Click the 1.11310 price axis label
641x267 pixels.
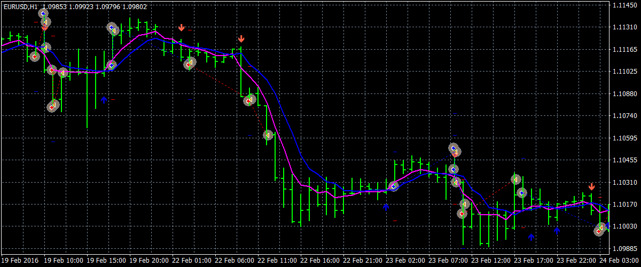coord(625,27)
